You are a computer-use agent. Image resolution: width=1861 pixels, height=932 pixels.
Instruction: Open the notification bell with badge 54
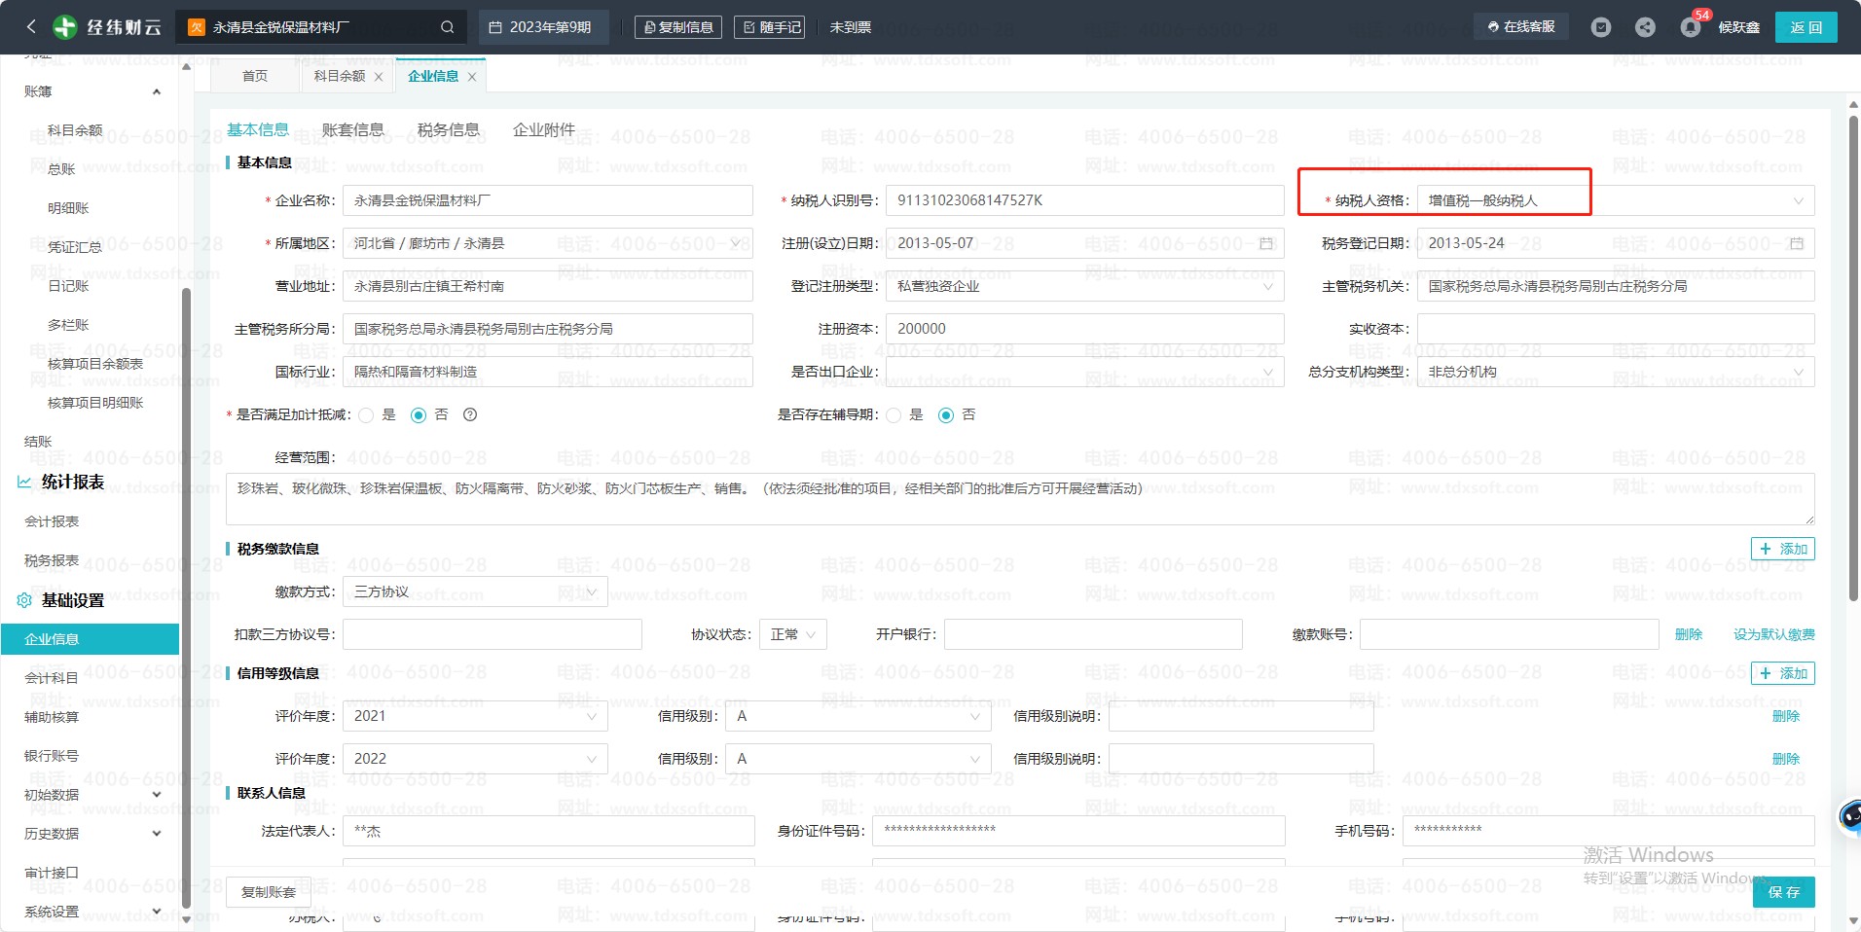(x=1690, y=27)
